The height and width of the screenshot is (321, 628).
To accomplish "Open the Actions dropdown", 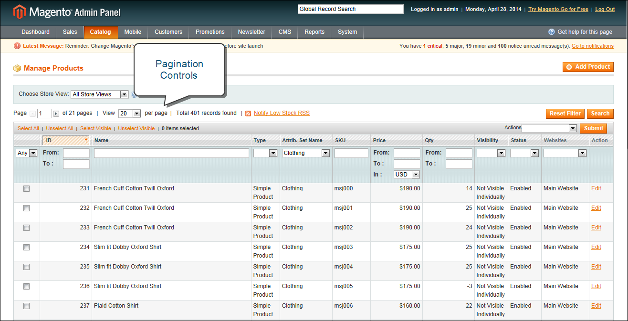I will point(549,128).
